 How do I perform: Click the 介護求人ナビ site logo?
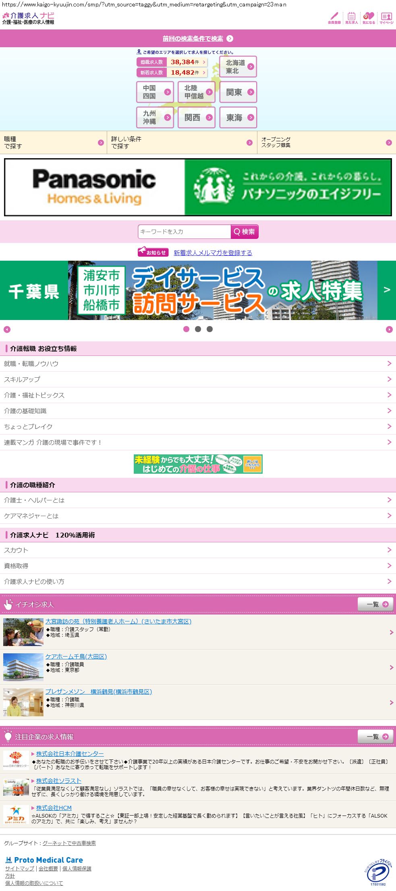(28, 18)
